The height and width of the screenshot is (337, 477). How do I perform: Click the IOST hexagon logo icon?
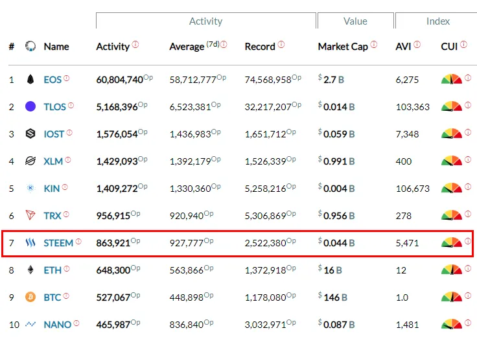coord(30,134)
